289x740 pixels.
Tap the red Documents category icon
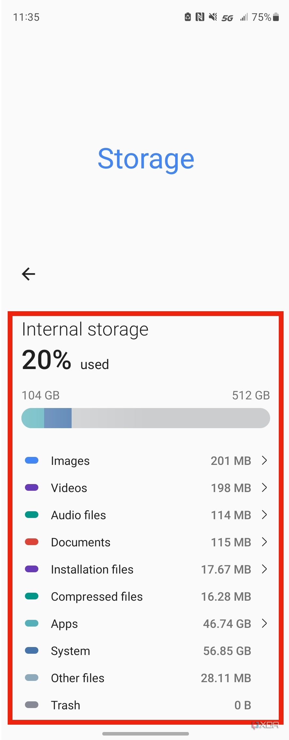coord(31,542)
